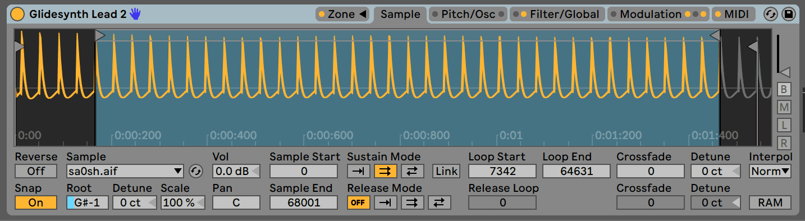Disable the Snap On toggle
805x221 pixels.
pyautogui.click(x=36, y=202)
